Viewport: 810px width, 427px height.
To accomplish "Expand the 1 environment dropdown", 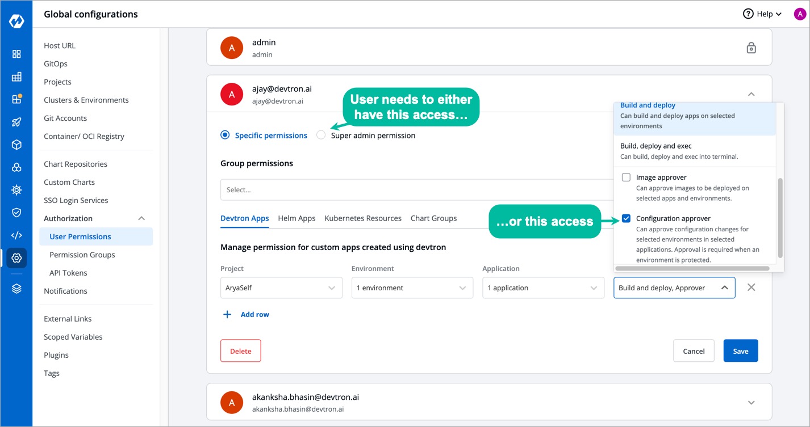I will 412,288.
